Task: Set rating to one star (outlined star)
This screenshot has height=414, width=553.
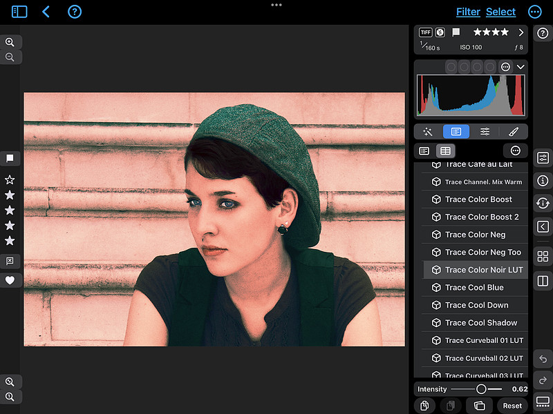Action: (10, 180)
